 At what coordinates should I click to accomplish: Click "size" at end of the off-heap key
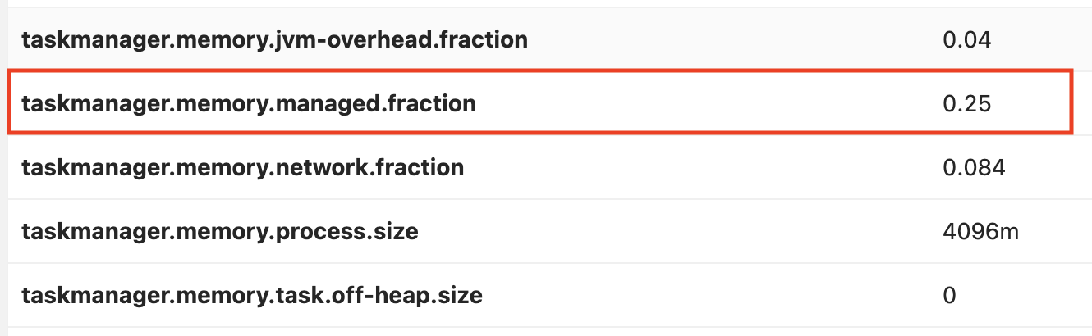click(x=461, y=295)
